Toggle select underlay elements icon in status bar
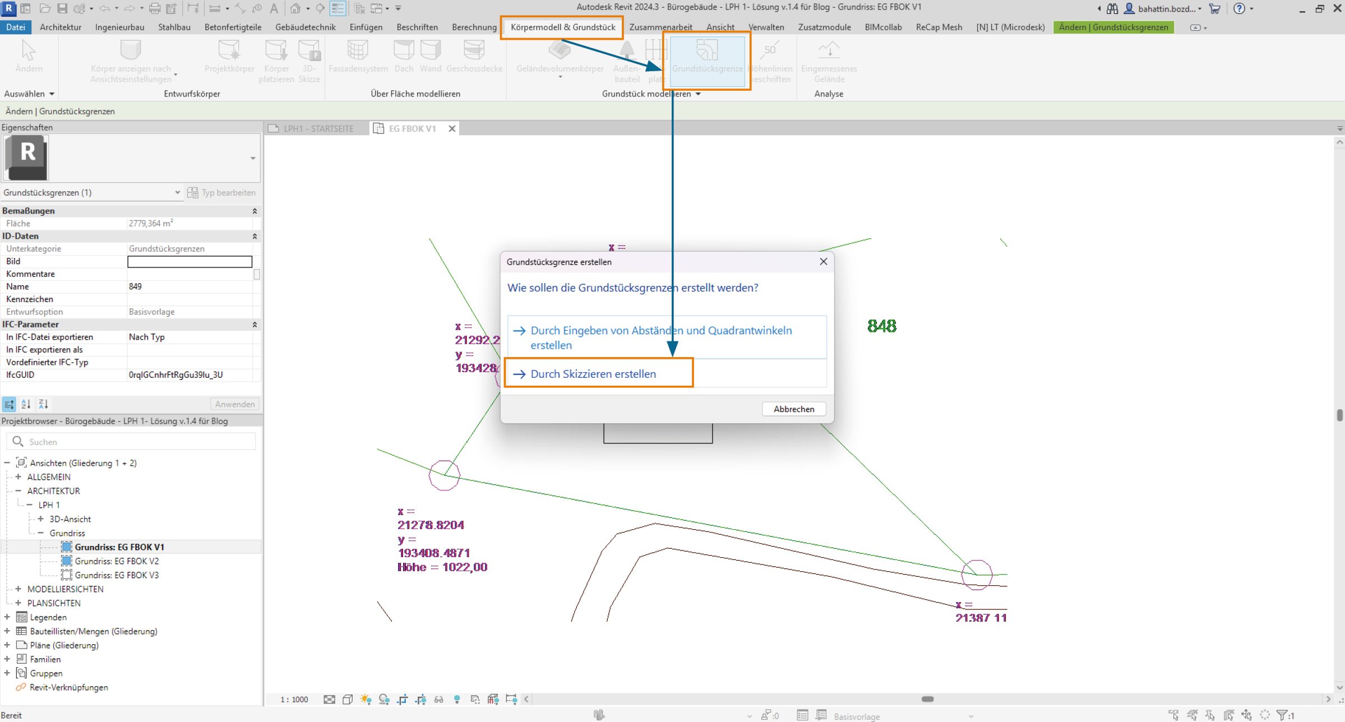 point(1192,715)
